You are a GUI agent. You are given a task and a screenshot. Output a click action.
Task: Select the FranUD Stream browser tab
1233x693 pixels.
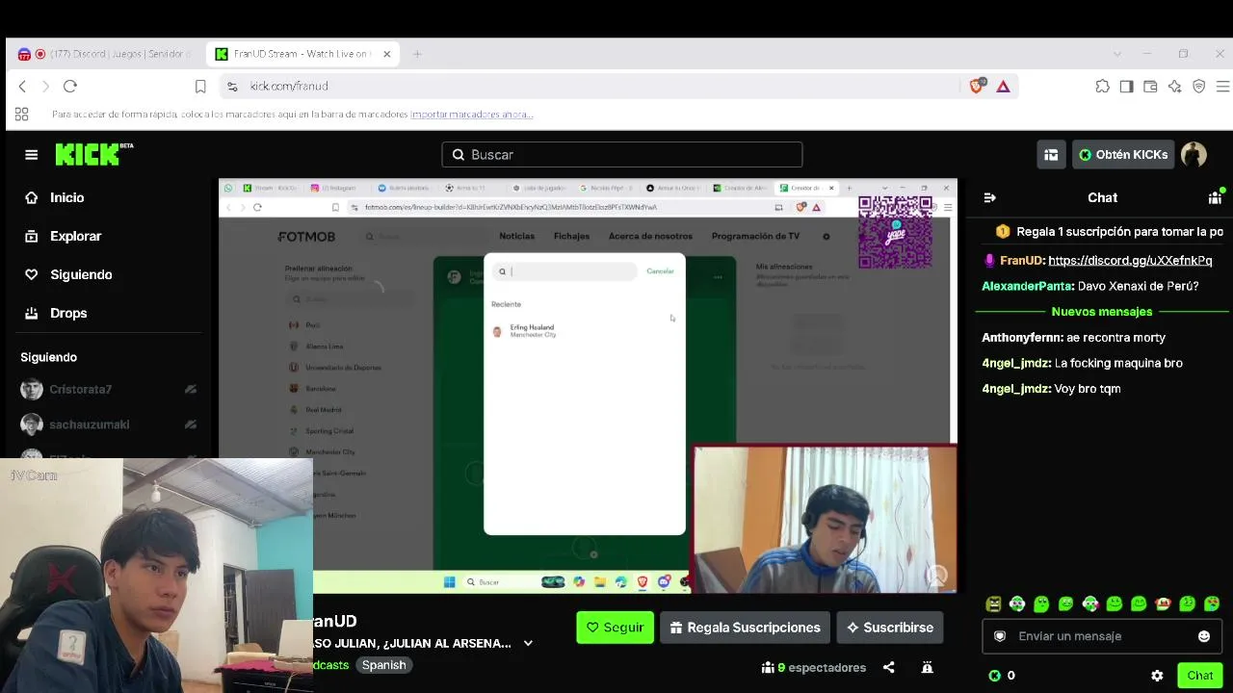pyautogui.click(x=302, y=54)
